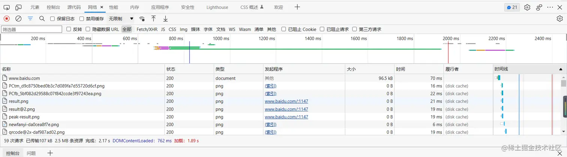Toggle the filter funnel icon
Screen dimensions: 567x157
[x=30, y=19]
